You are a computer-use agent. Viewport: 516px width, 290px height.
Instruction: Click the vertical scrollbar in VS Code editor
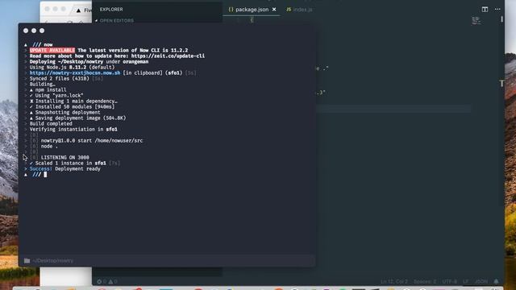(x=501, y=19)
